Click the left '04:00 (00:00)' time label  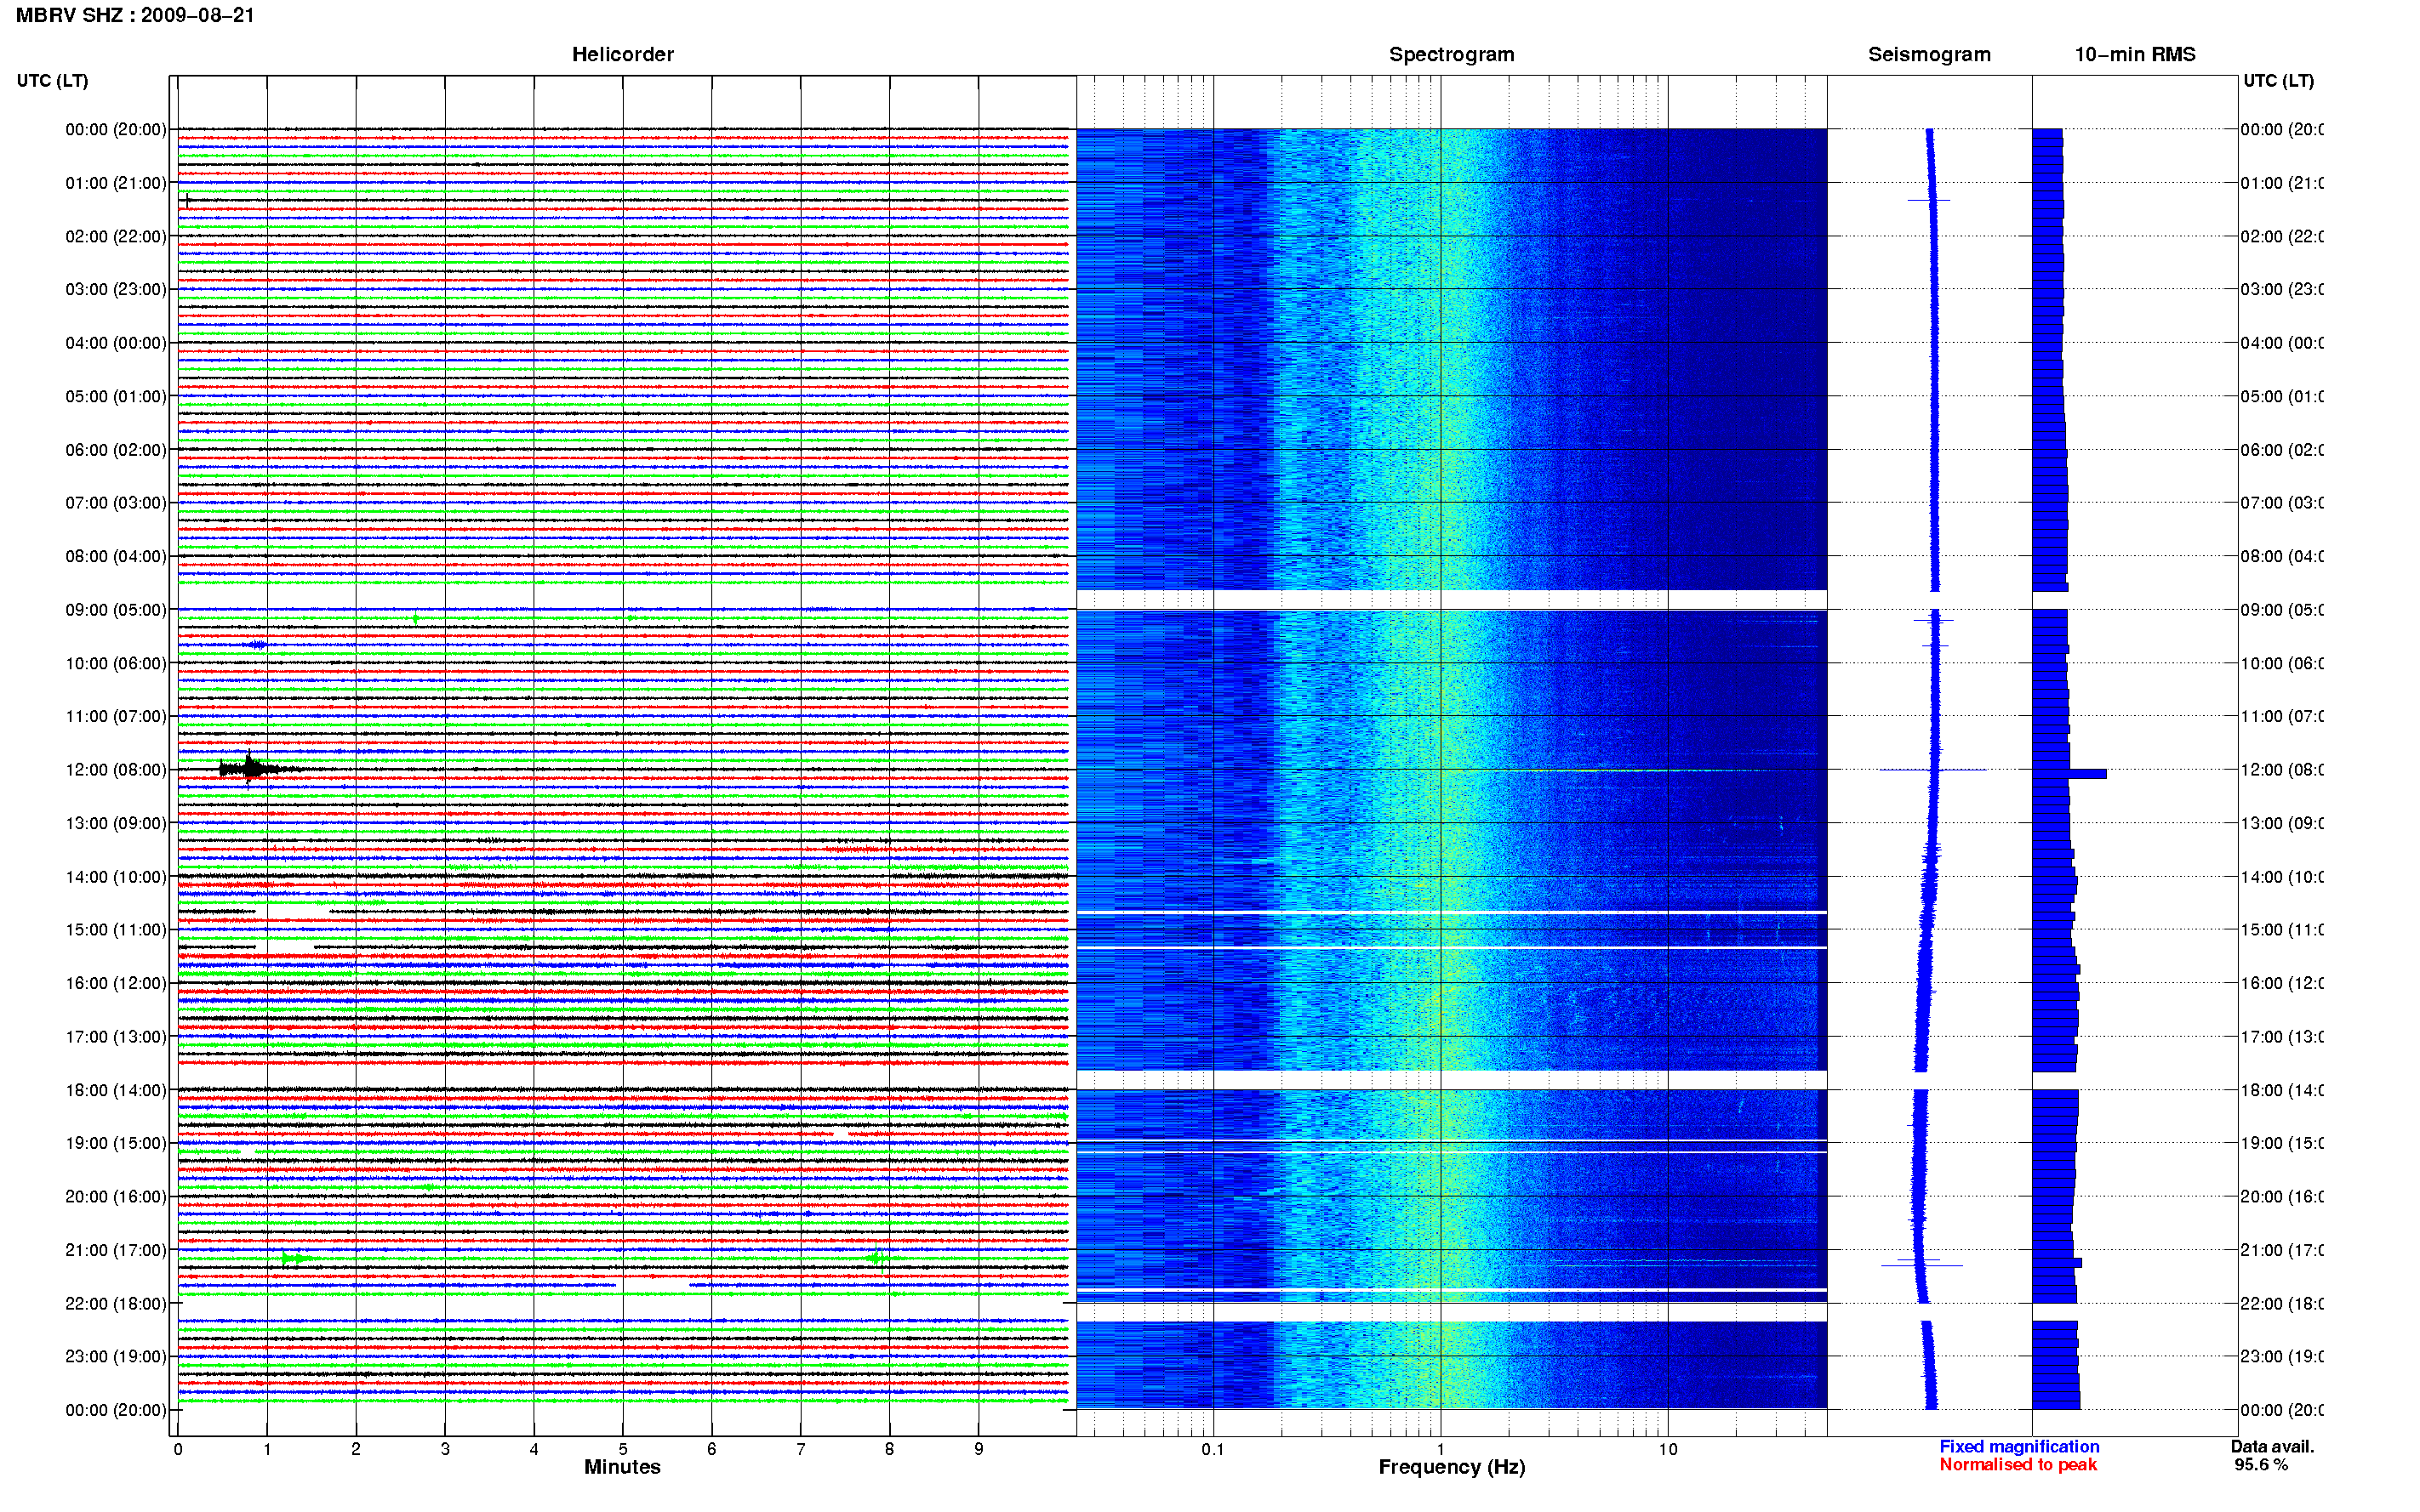[116, 343]
